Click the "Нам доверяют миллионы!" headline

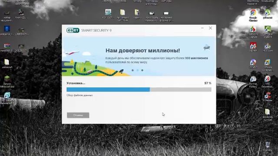click(143, 50)
